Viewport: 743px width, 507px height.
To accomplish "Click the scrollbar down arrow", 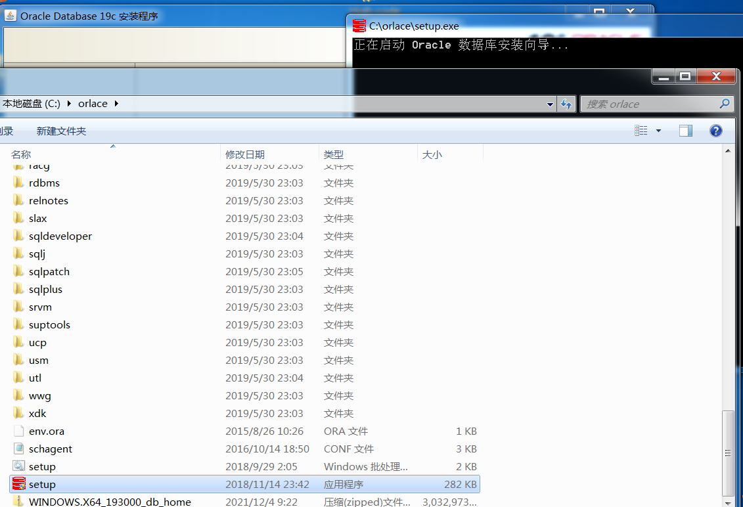I will pos(728,502).
